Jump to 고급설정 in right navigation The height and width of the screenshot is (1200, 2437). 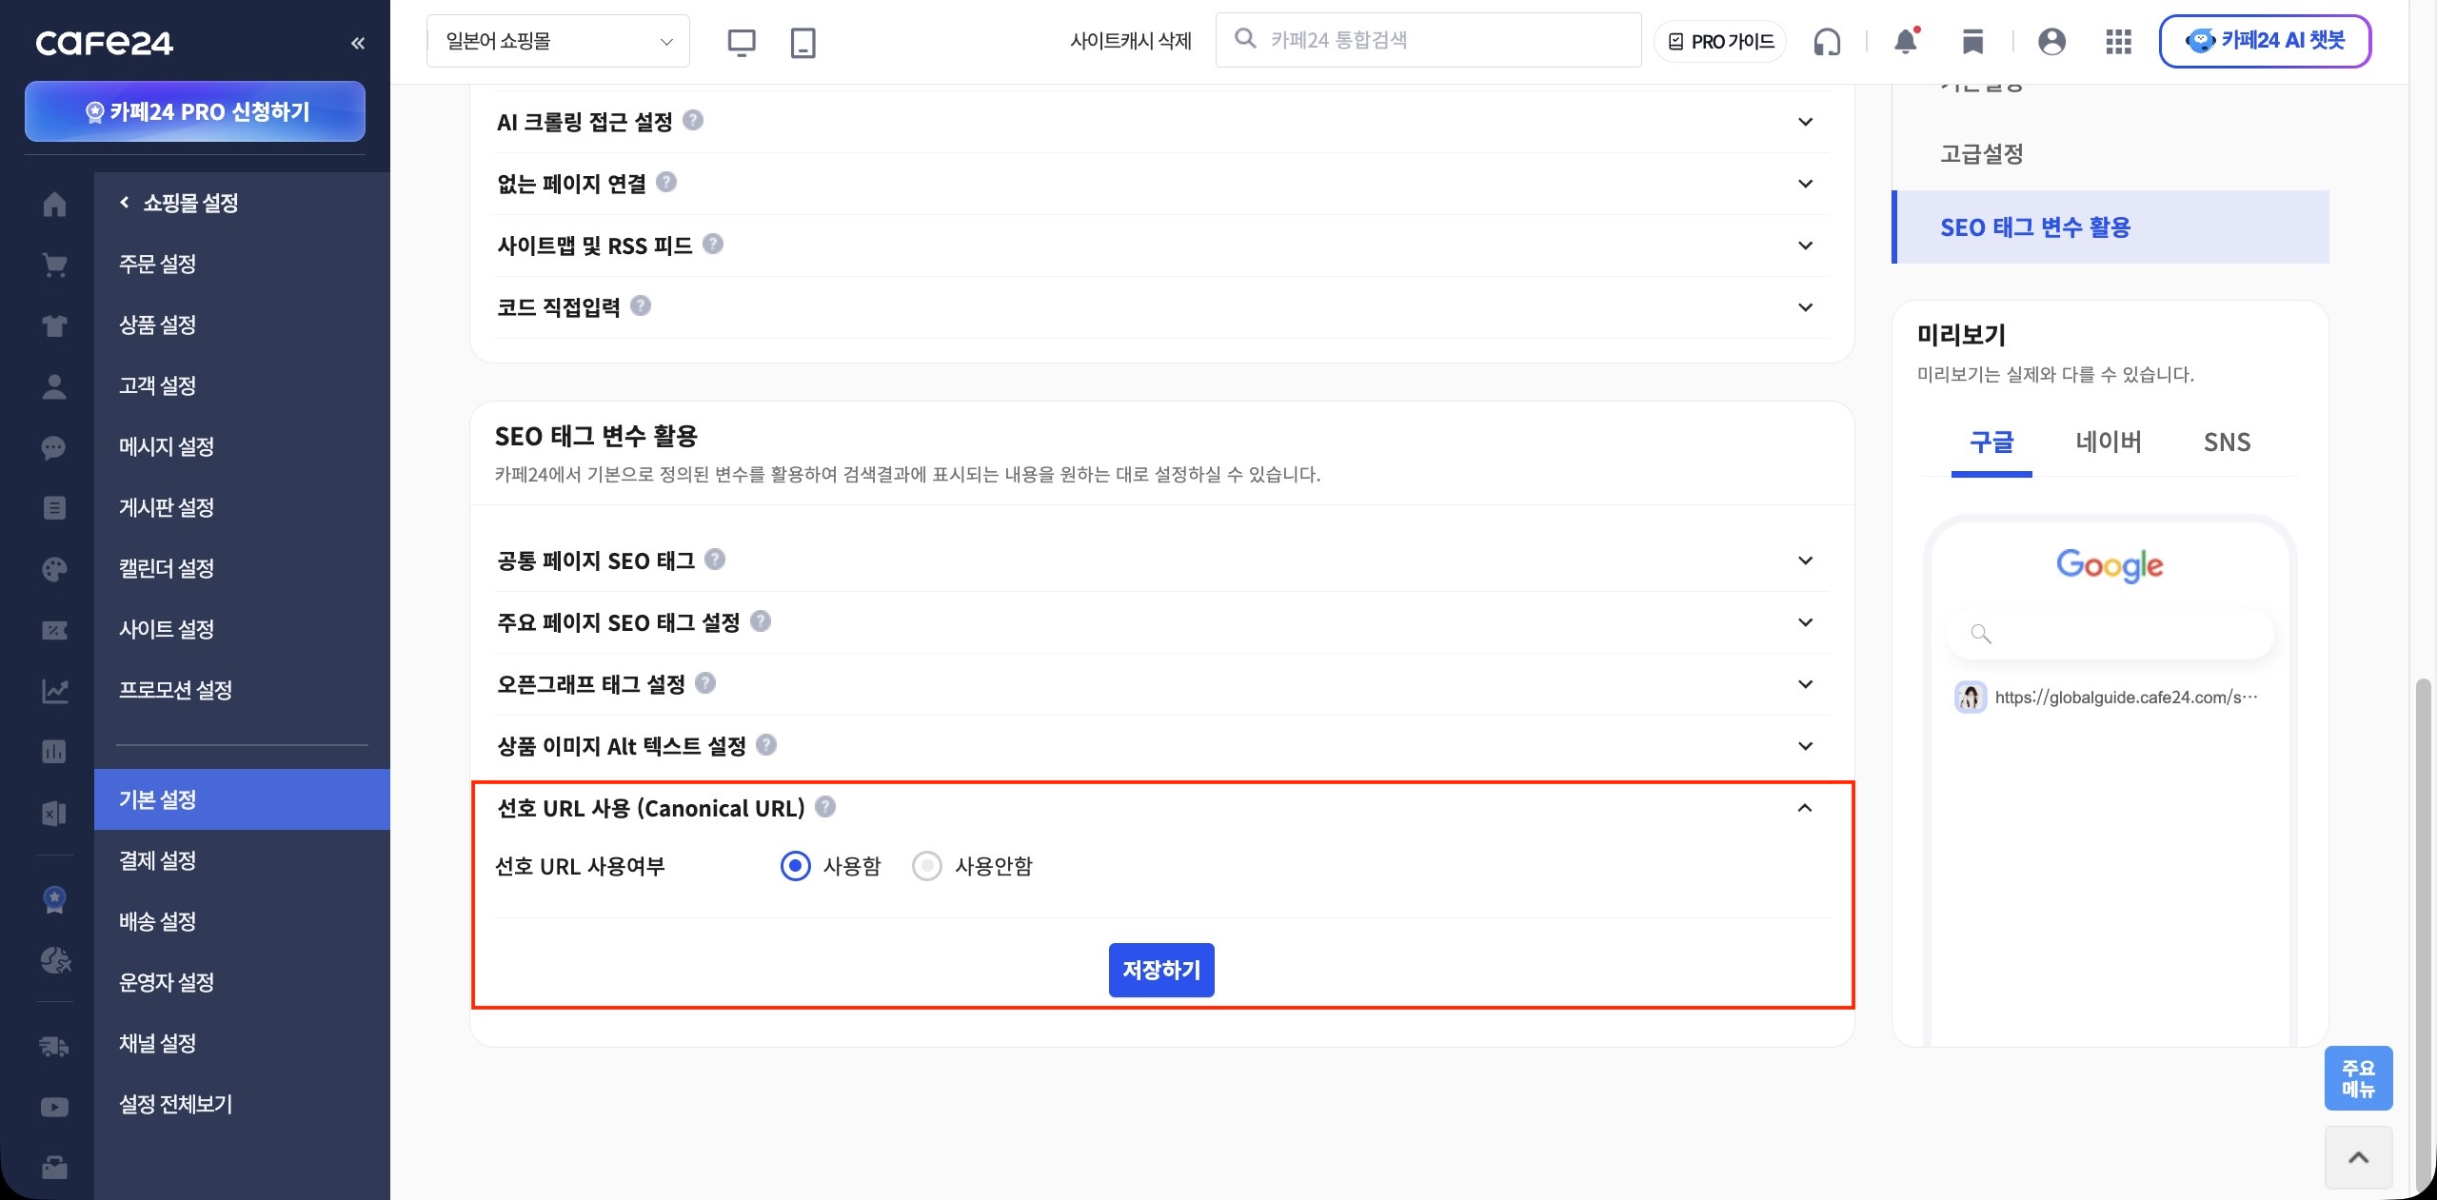coord(1982,153)
